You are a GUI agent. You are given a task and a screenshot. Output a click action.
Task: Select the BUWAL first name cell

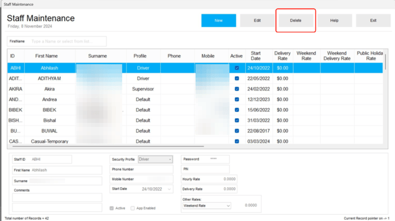tap(49, 131)
